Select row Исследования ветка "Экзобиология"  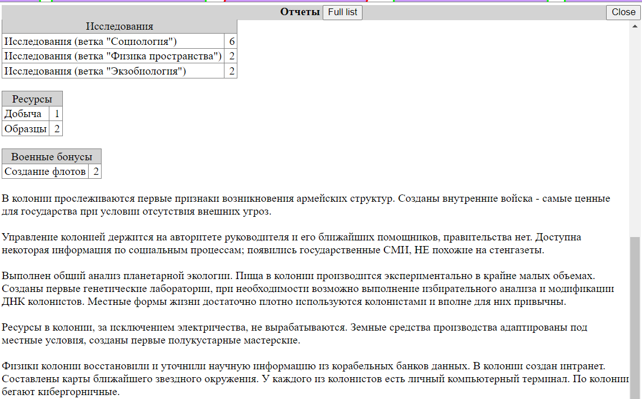pyautogui.click(x=120, y=71)
